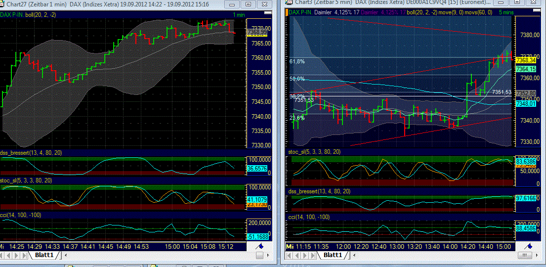Click the 36,6576 dss_bressert value in Chart27
The image size is (546, 267).
coord(256,168)
